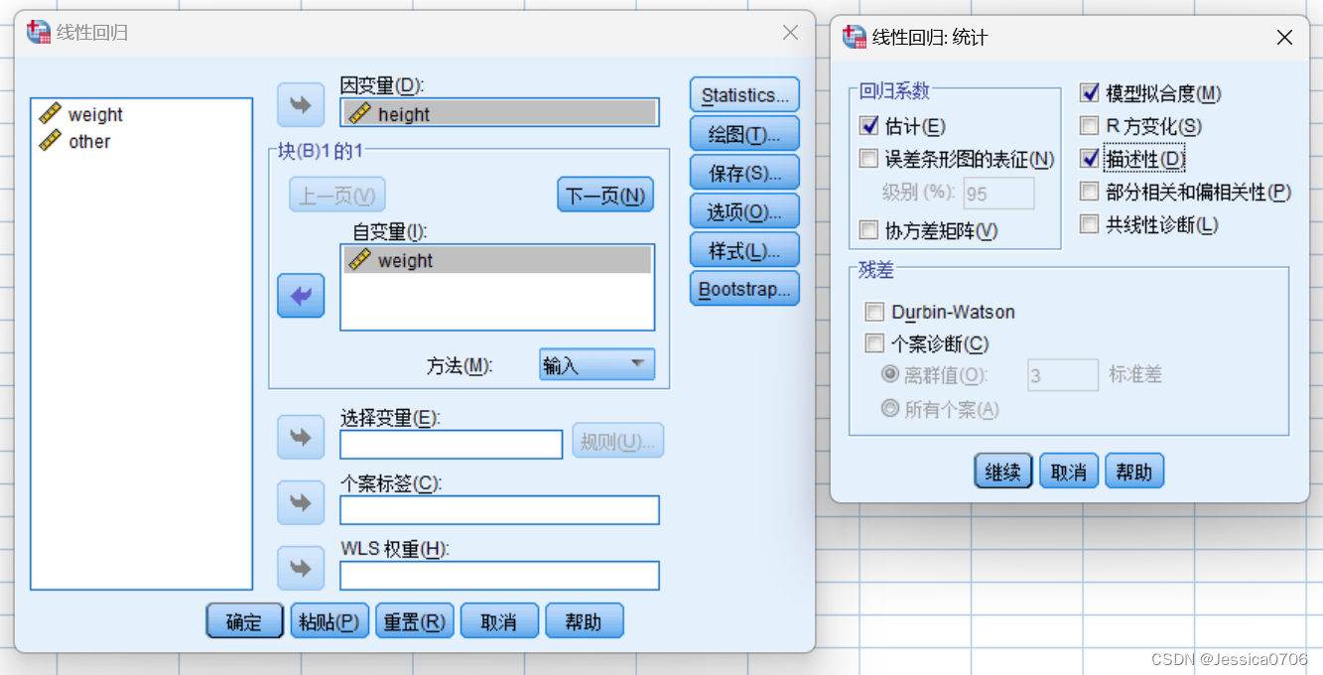Open 保存(S)... options
The height and width of the screenshot is (675, 1323).
tap(744, 173)
